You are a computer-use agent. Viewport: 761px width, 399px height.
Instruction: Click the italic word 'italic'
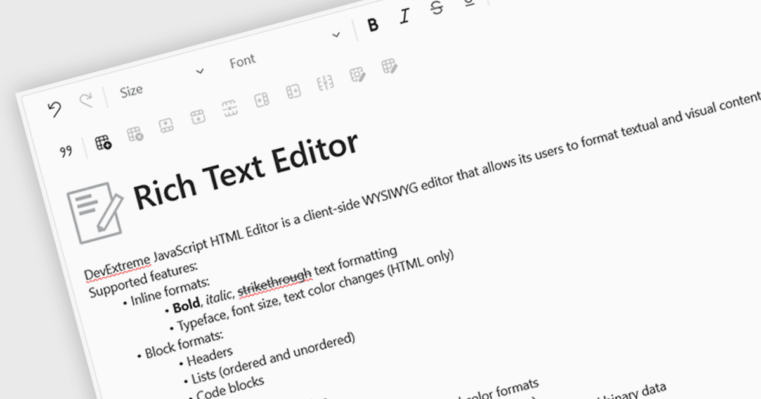click(219, 296)
